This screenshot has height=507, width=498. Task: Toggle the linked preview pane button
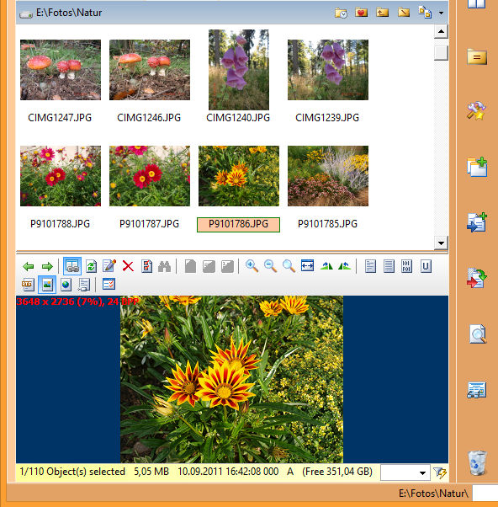[72, 266]
